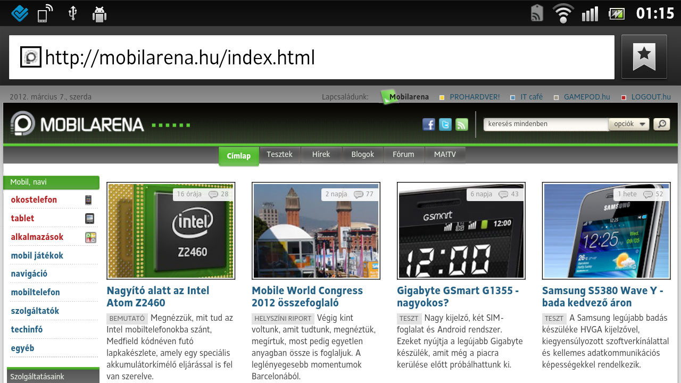Viewport: 681px width, 383px height.
Task: Open the Blogok tab
Action: click(362, 154)
